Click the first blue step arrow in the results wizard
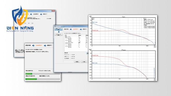The image size is (171, 96). pyautogui.click(x=71, y=29)
